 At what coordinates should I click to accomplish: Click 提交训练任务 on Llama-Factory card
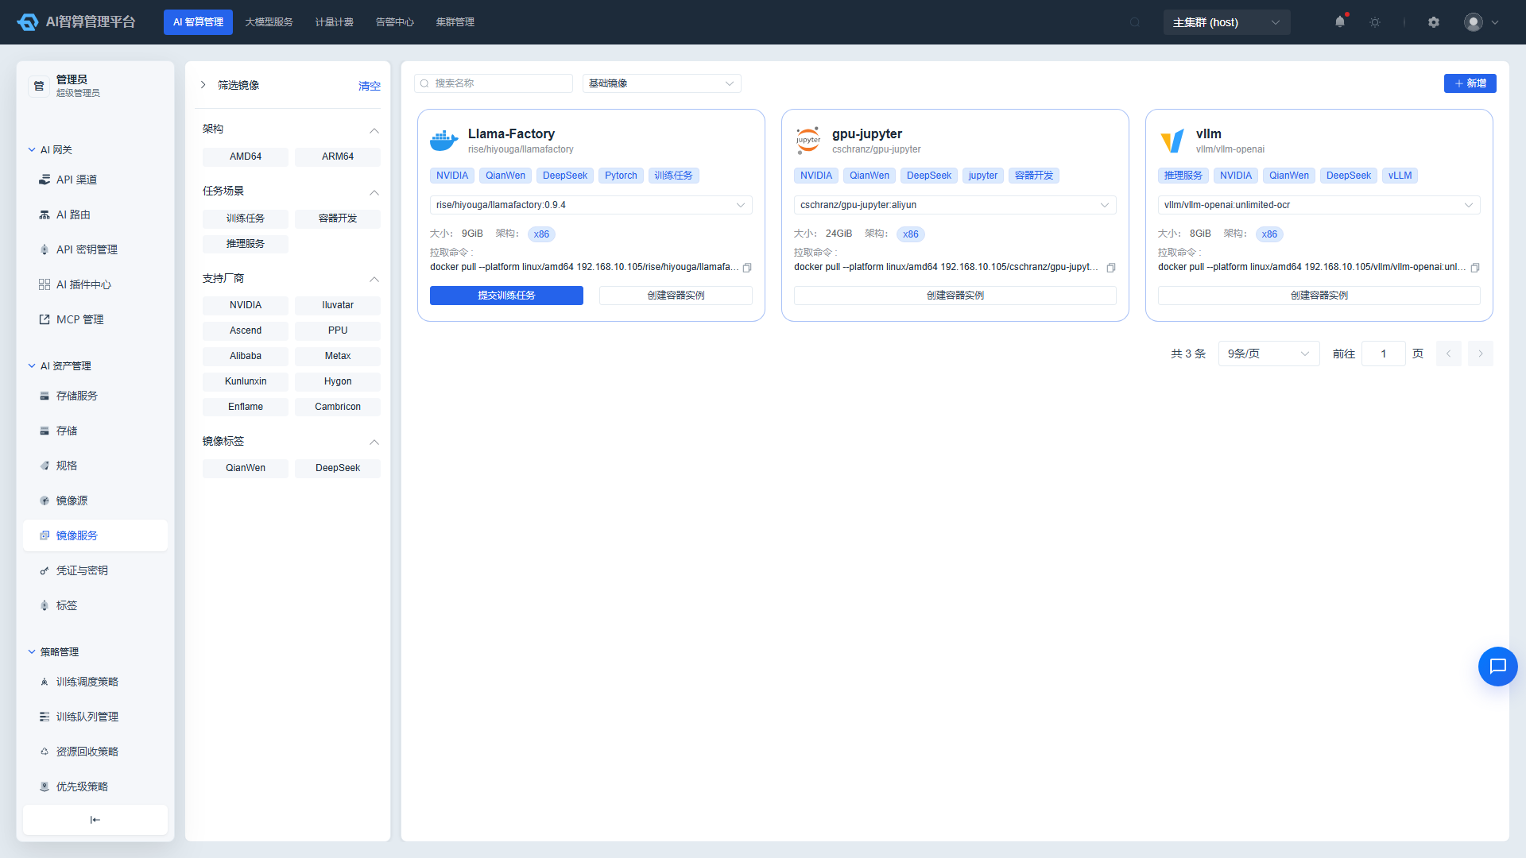click(507, 296)
